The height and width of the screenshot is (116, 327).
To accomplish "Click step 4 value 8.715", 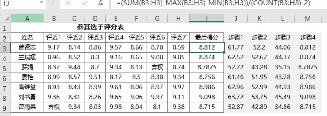I will 308,107.
